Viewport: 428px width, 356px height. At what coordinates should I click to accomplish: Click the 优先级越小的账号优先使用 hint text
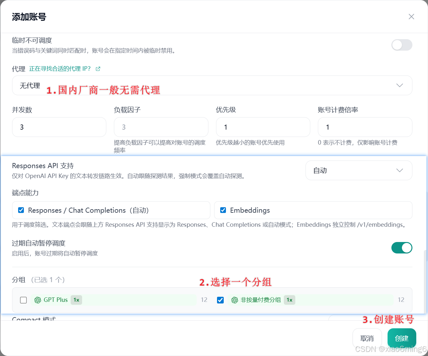(250, 143)
